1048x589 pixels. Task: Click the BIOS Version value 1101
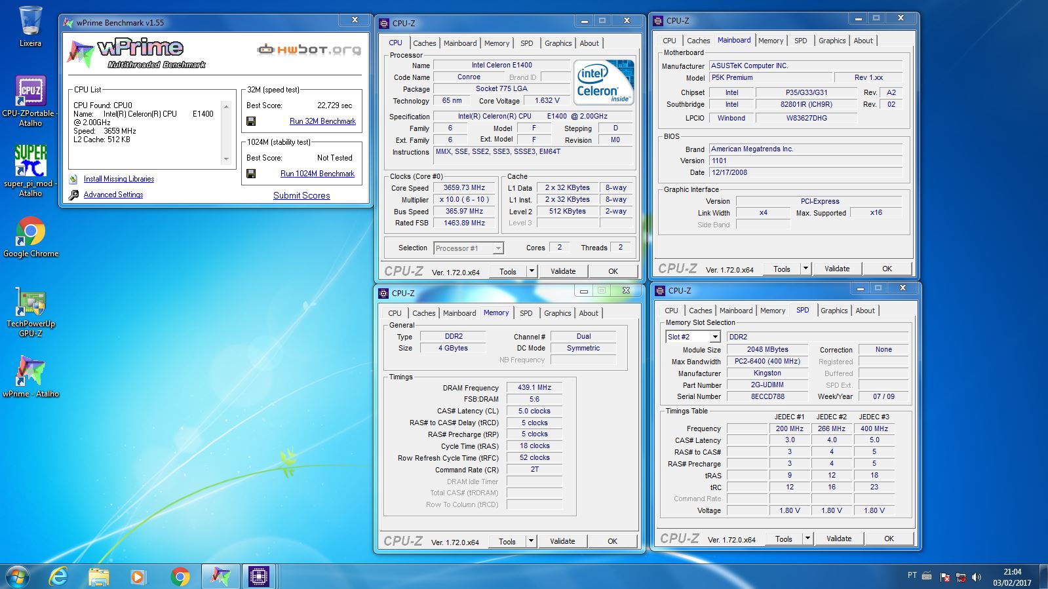[806, 161]
